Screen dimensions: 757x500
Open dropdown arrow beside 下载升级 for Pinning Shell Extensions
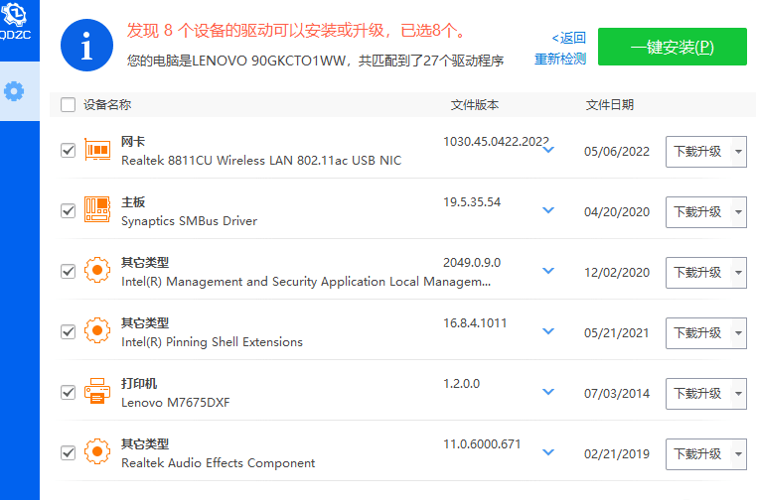point(739,333)
